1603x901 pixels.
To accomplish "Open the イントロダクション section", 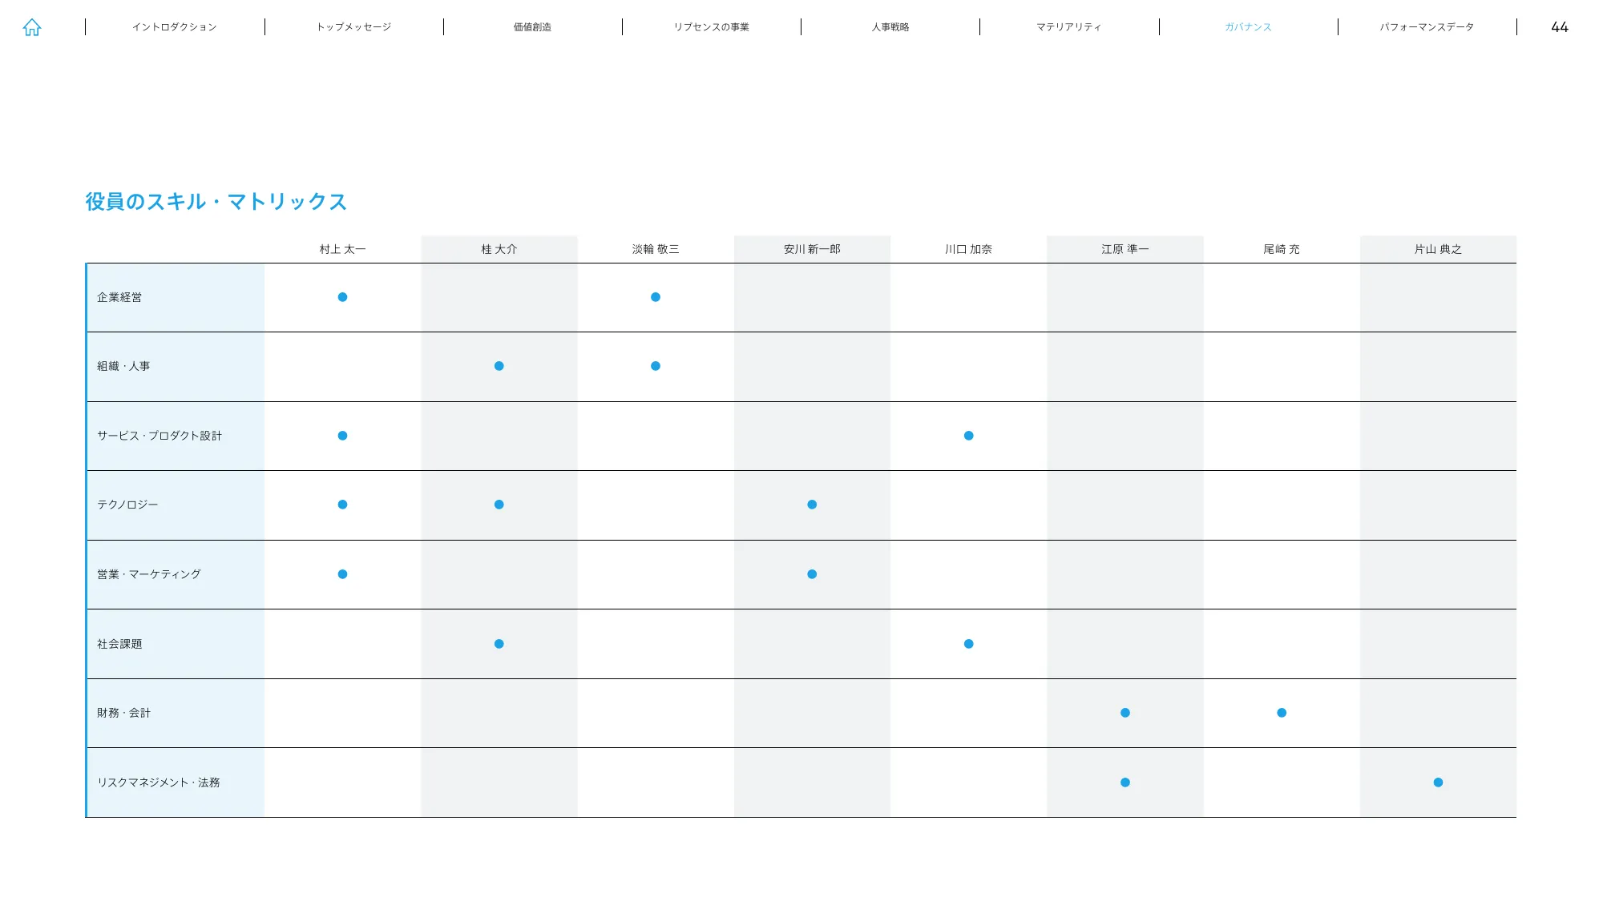I will [175, 26].
